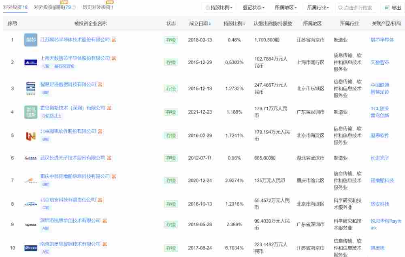Click the 长进光子 logo in row 6
The width and height of the screenshot is (405, 257).
pos(30,158)
